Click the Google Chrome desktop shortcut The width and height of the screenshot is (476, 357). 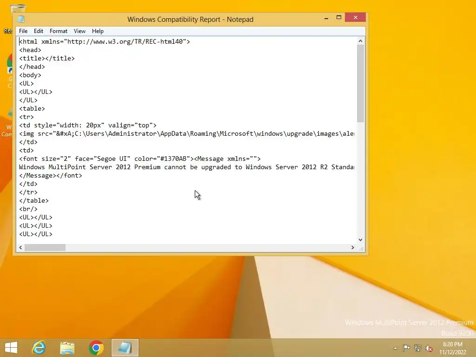[x=9, y=71]
